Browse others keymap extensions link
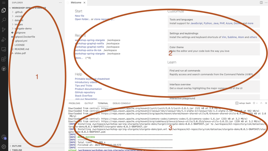268x151 pixels. click(x=253, y=37)
